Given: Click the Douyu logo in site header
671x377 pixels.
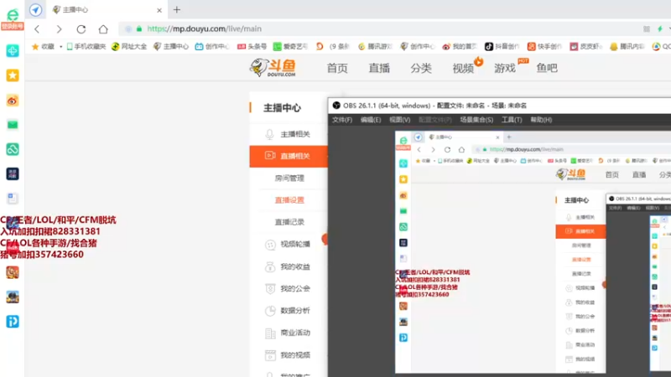Looking at the screenshot, I should 273,68.
